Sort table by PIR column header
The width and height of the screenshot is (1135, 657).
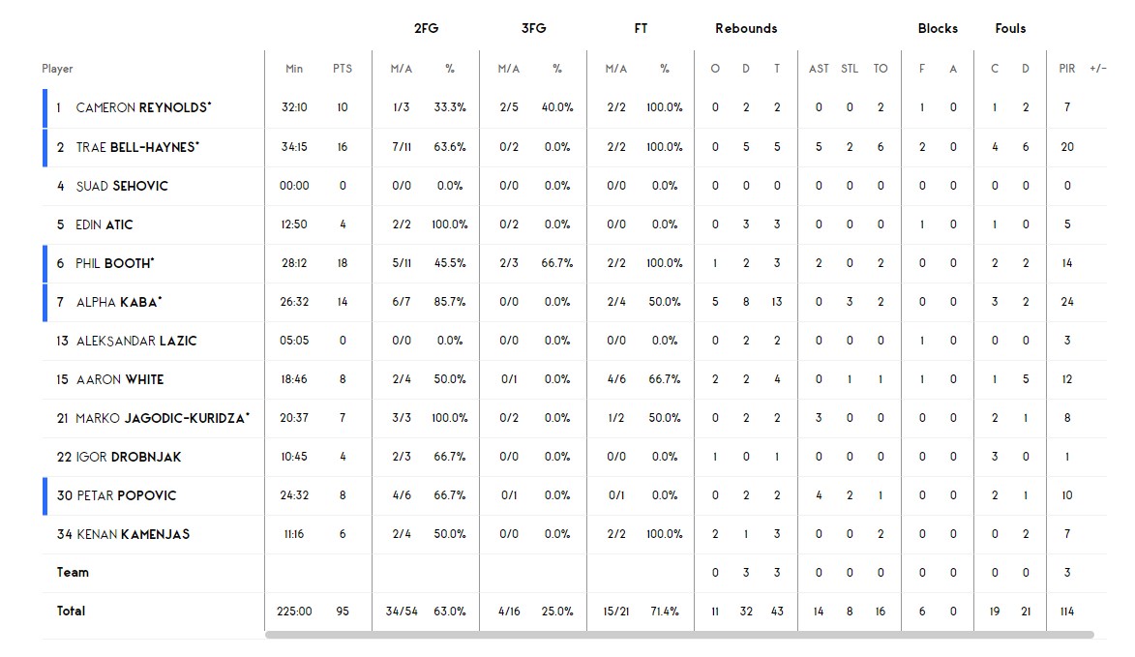click(x=1067, y=69)
